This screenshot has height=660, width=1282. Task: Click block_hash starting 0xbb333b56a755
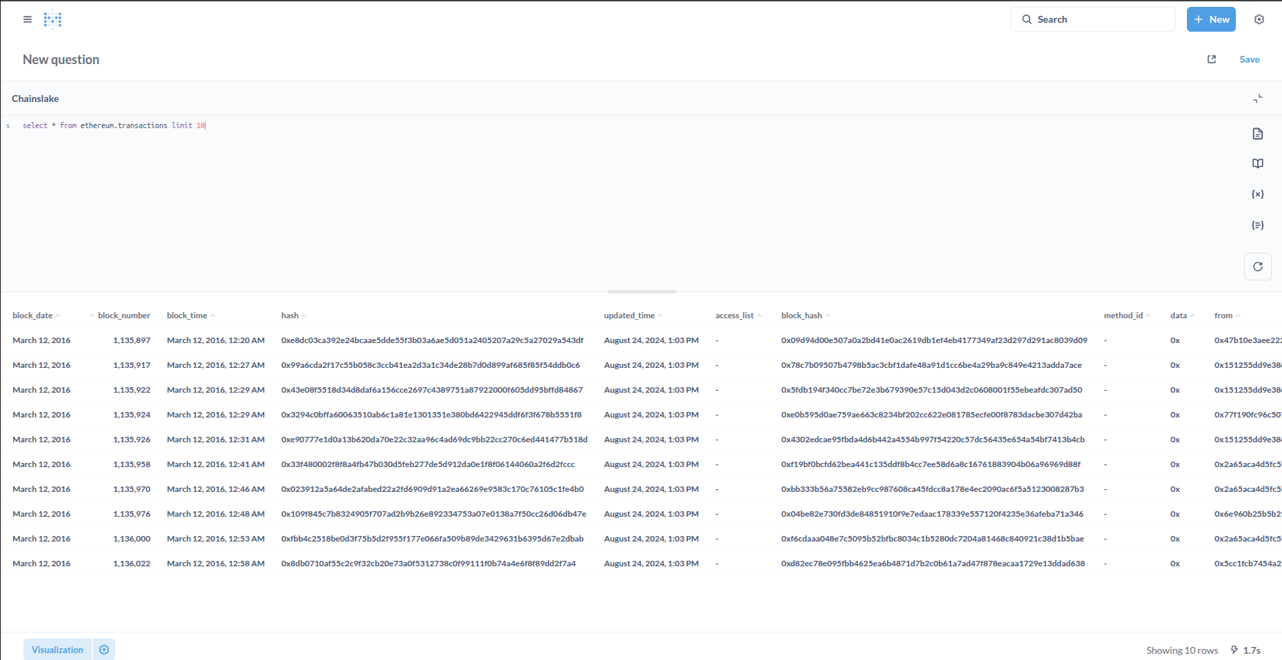point(933,489)
